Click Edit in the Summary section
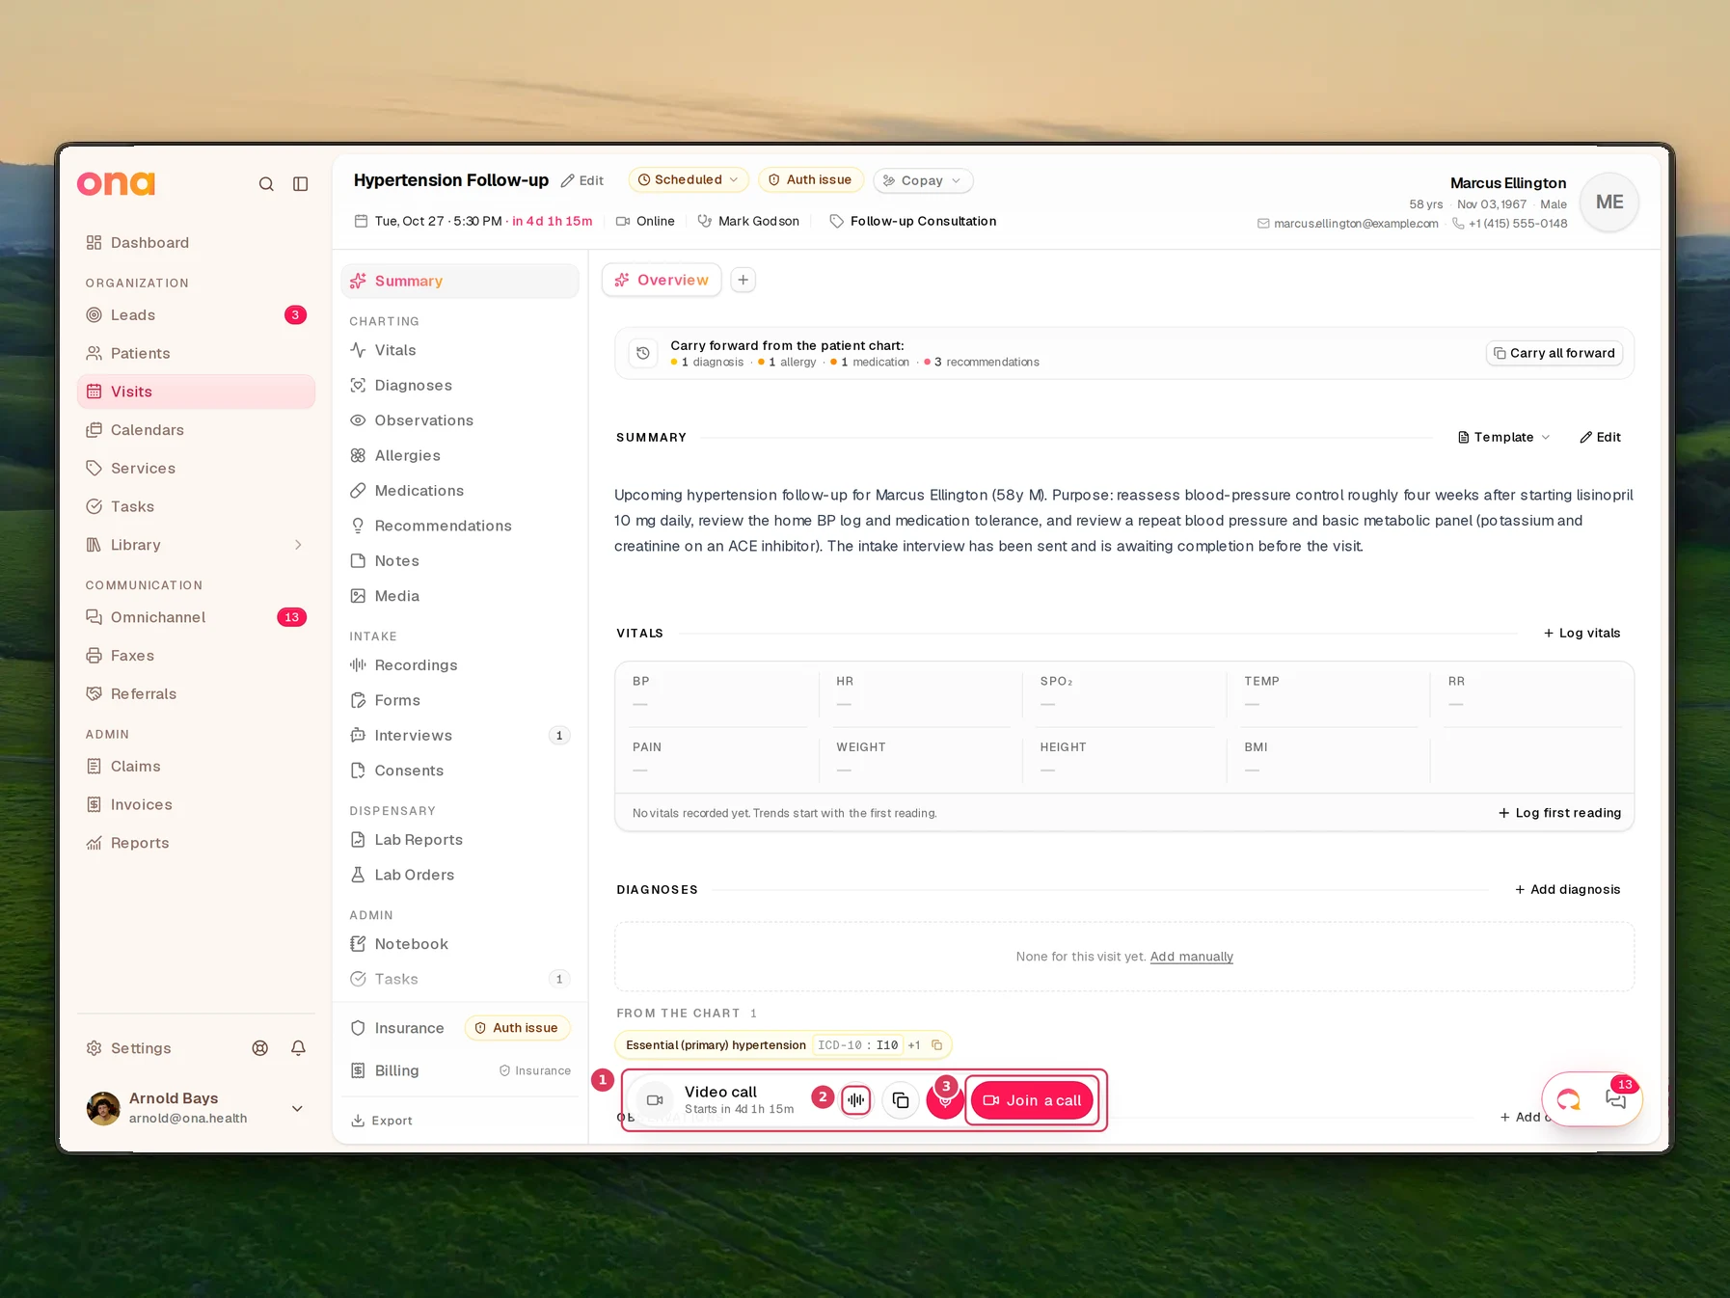Screen dimensions: 1730x1298 pyautogui.click(x=1600, y=437)
